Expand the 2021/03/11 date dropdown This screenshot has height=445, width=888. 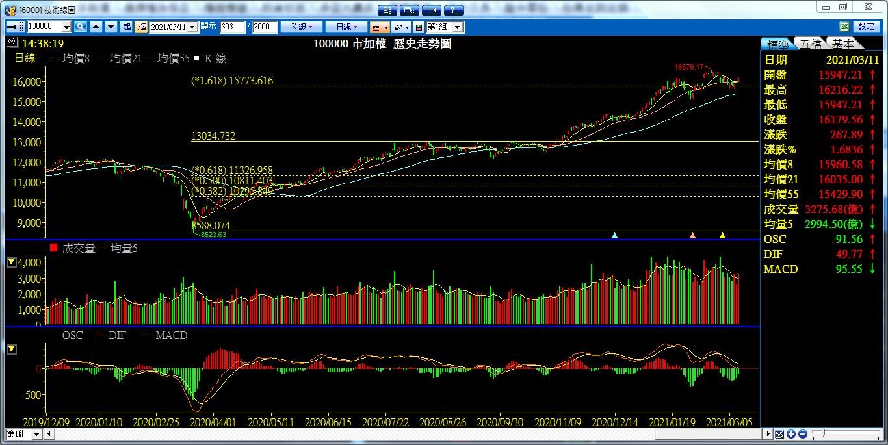click(192, 27)
